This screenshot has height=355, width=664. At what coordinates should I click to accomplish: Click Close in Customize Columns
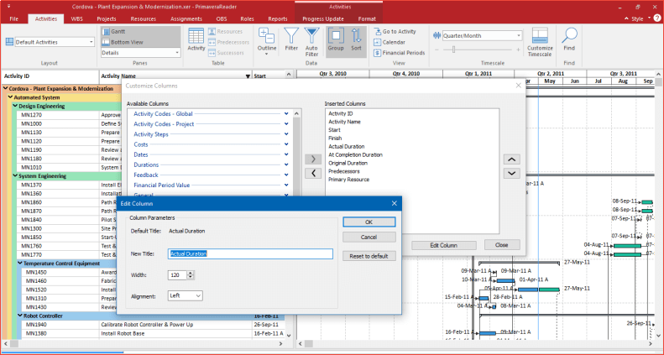[x=502, y=244]
